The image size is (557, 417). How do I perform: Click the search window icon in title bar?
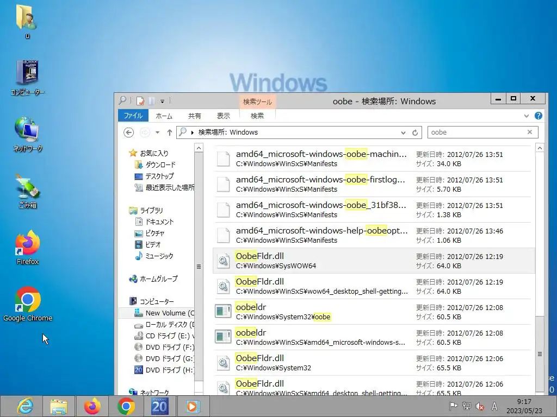coord(122,100)
